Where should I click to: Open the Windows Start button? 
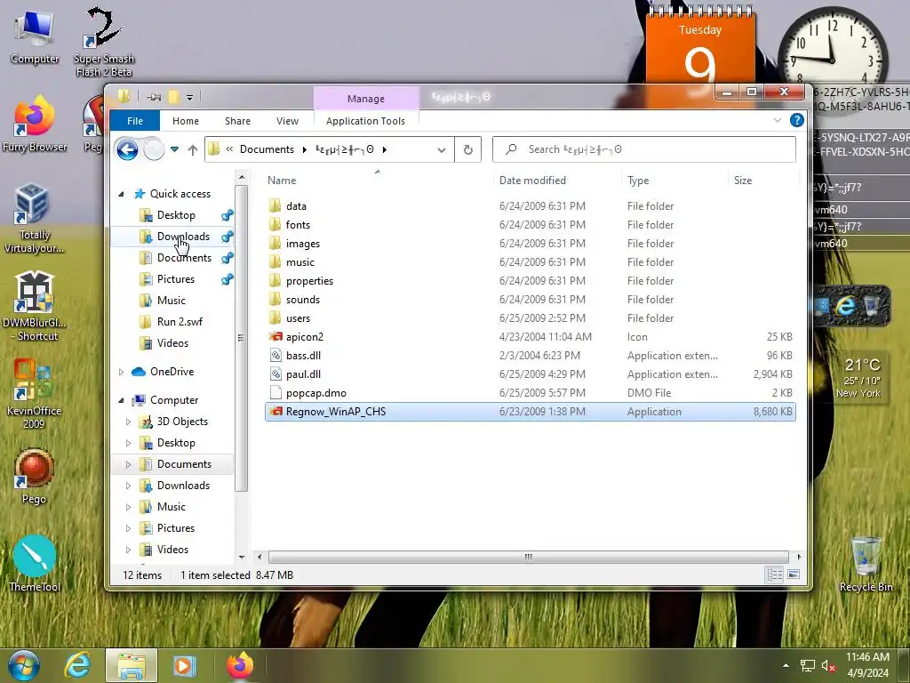tap(24, 665)
